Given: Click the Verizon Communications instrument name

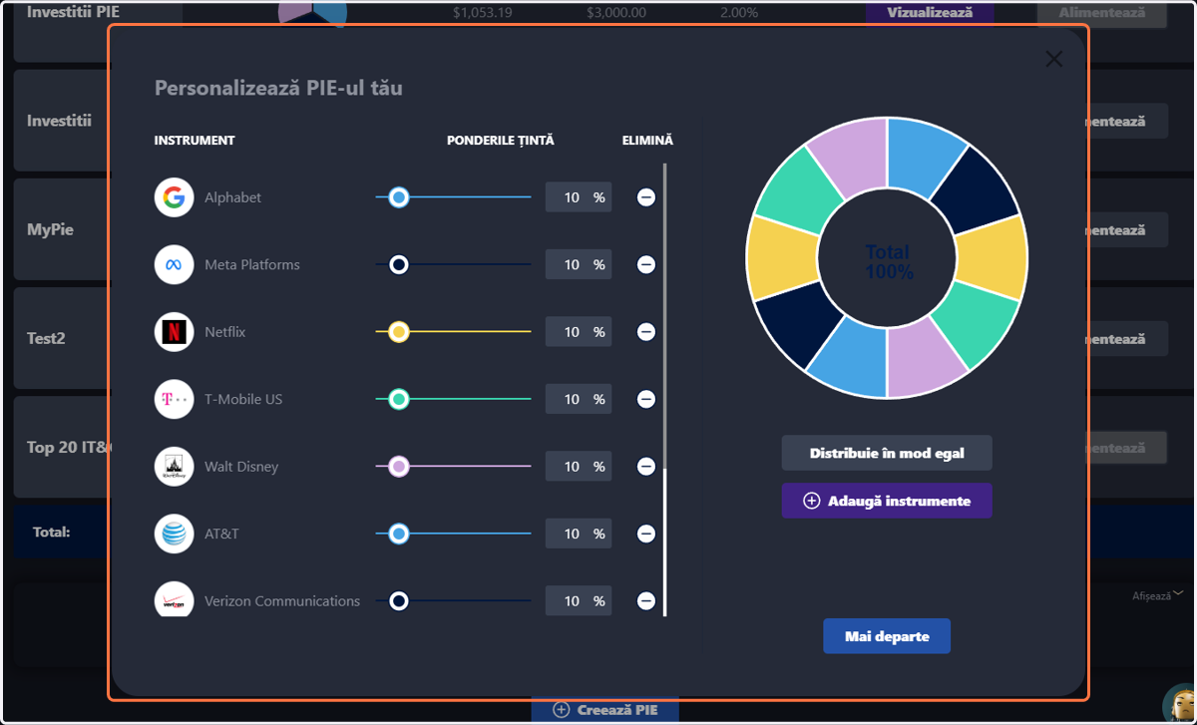Looking at the screenshot, I should coord(282,601).
